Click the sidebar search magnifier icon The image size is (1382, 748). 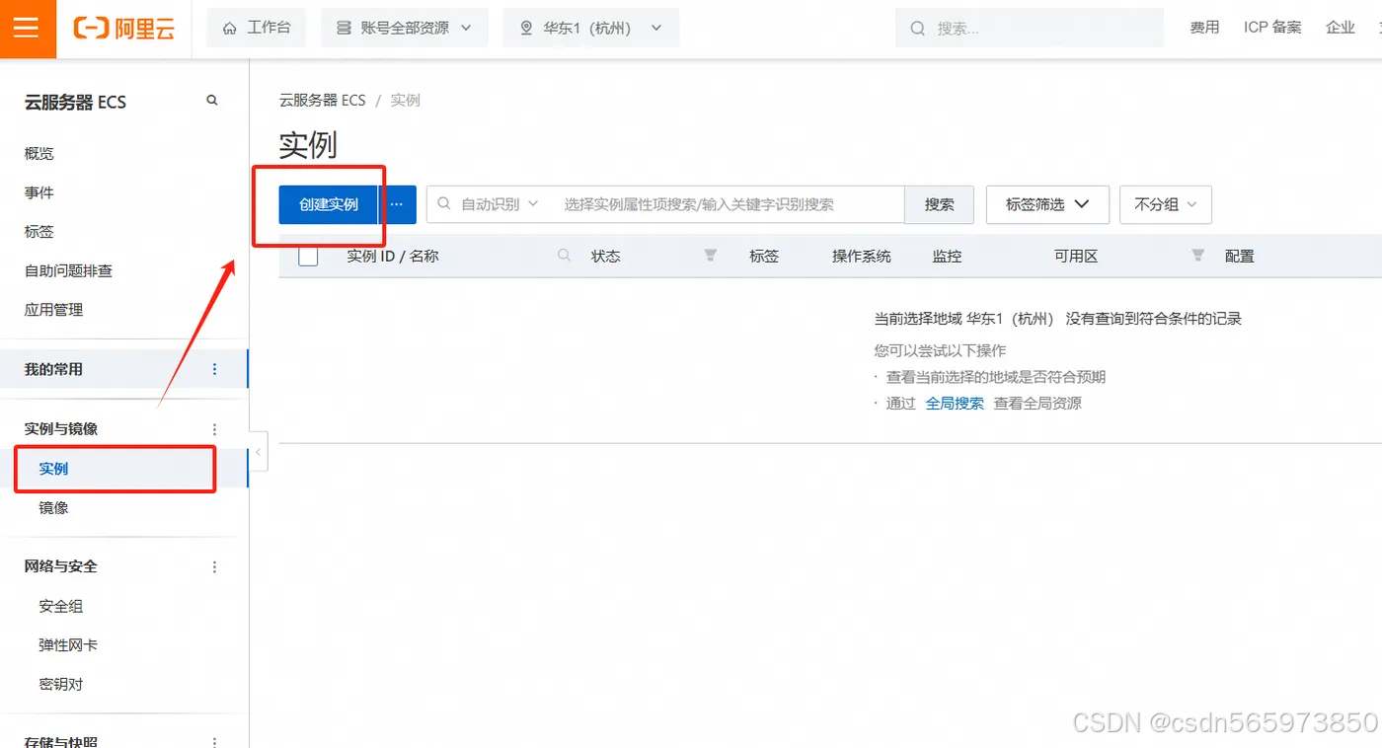(211, 101)
